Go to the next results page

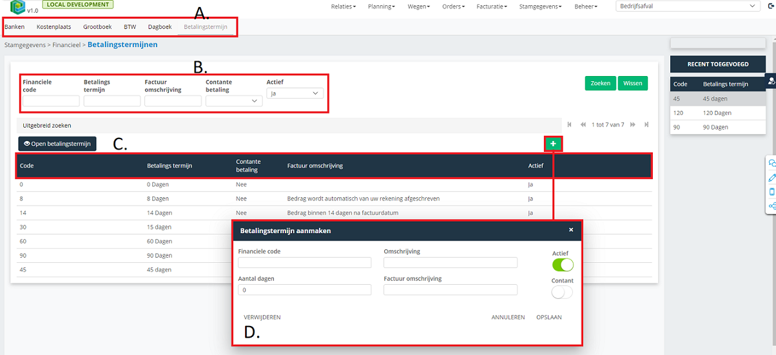pos(633,125)
